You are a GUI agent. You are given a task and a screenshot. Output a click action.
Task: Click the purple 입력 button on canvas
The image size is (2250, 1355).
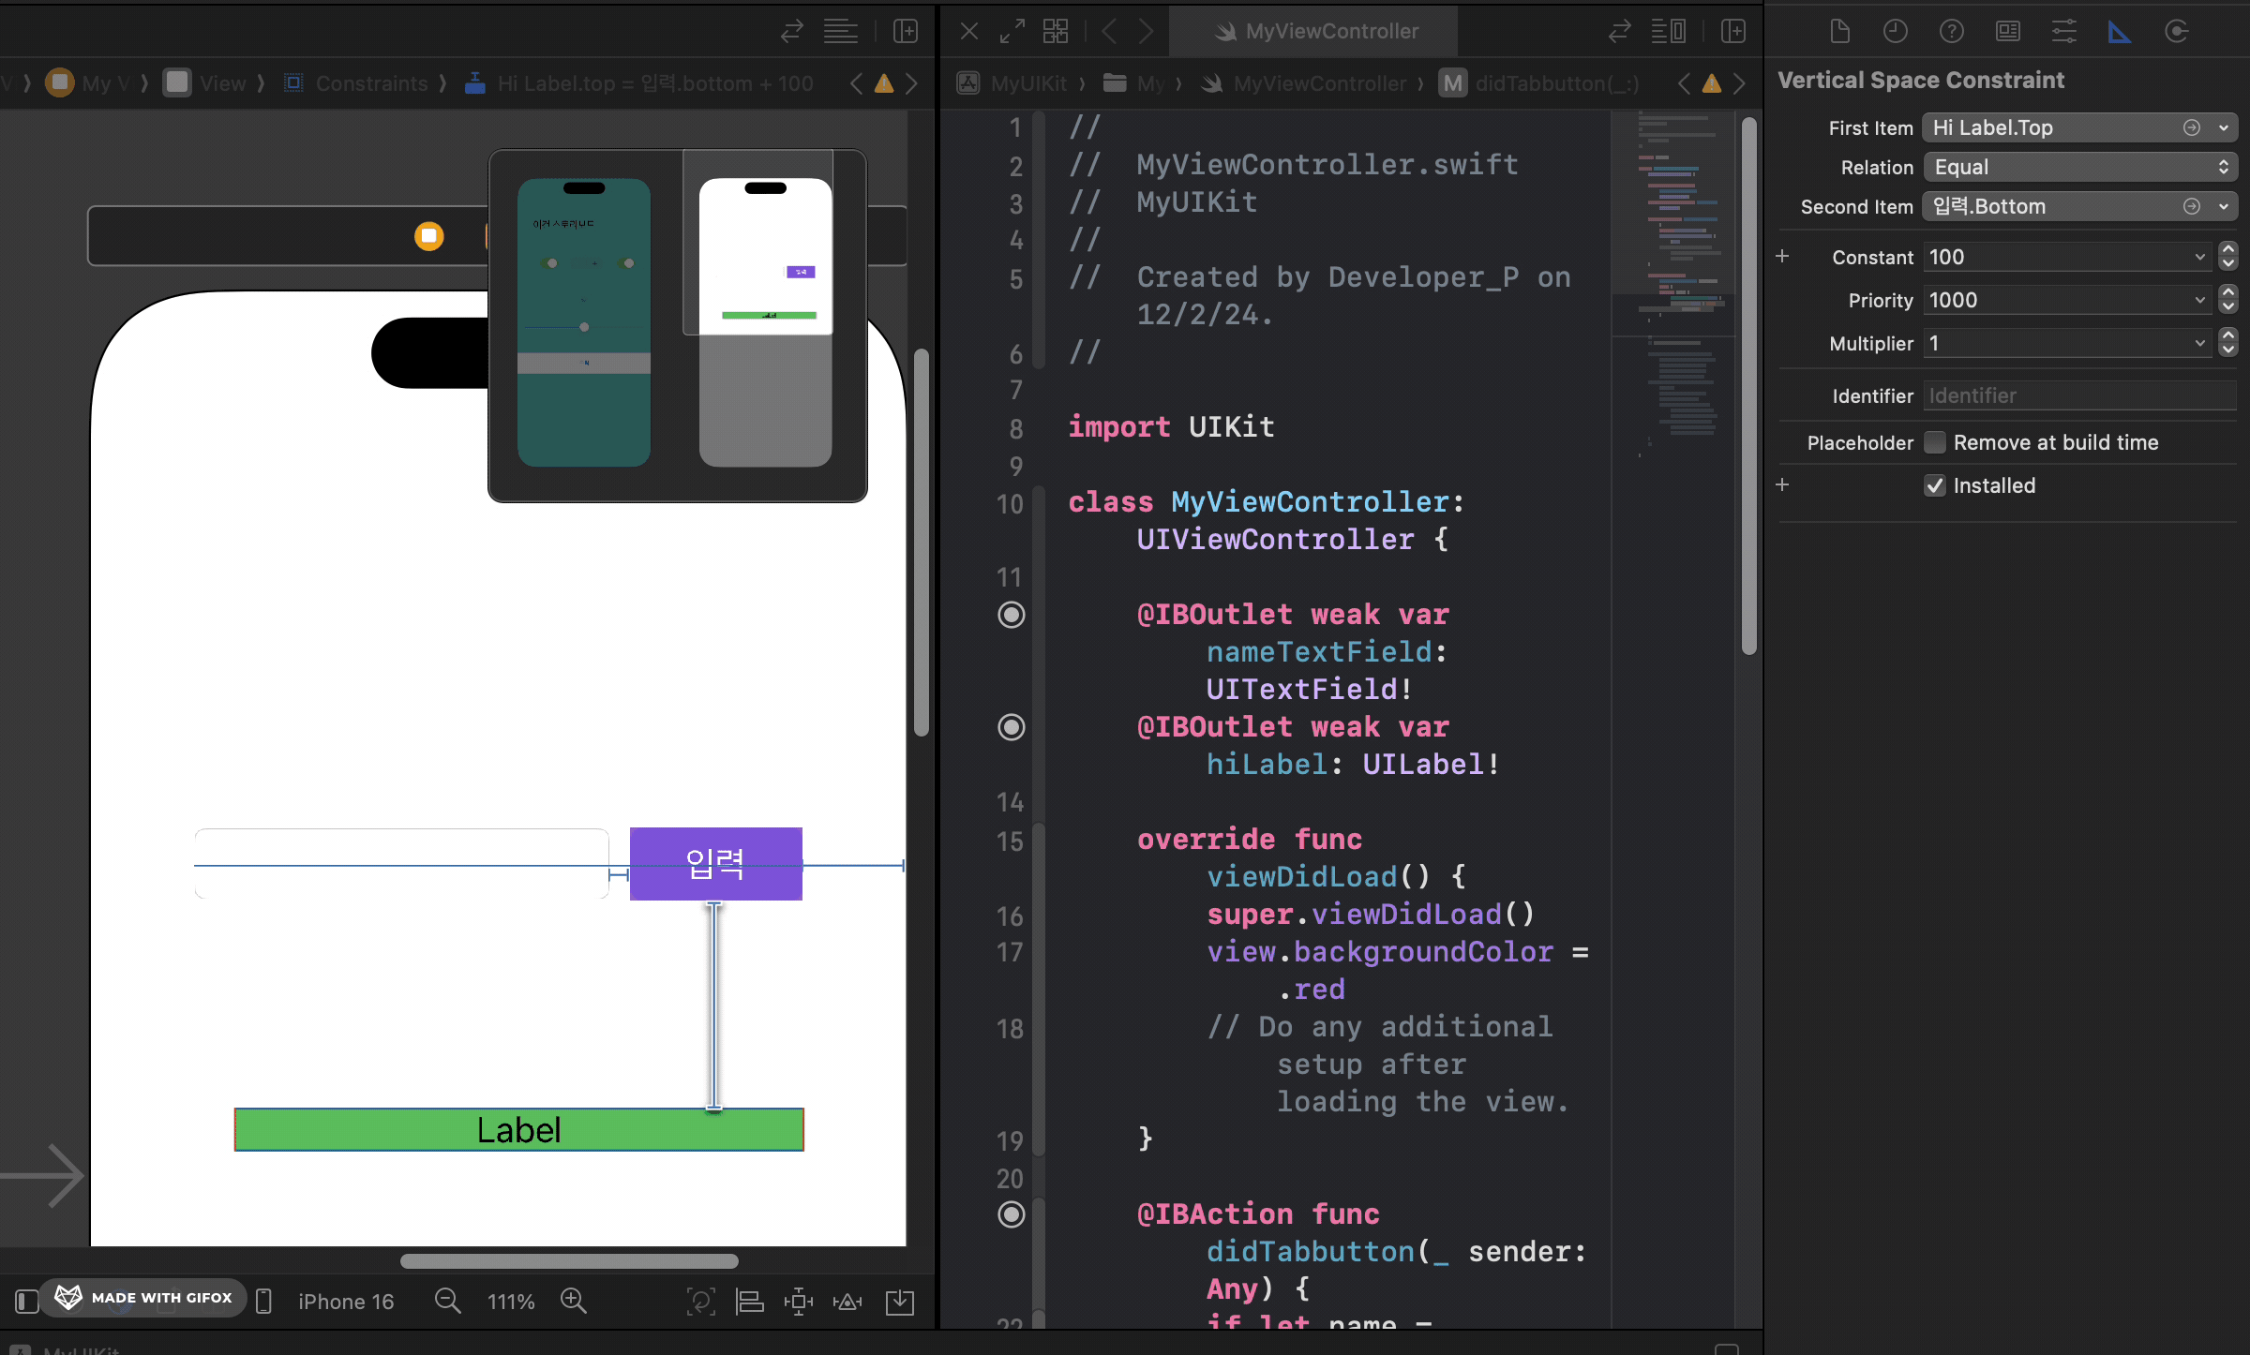tap(715, 863)
